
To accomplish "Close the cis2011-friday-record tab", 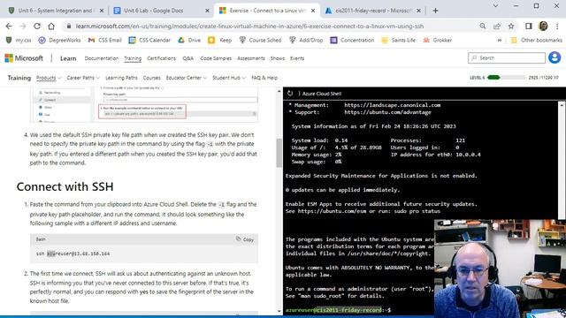I will 418,11.
